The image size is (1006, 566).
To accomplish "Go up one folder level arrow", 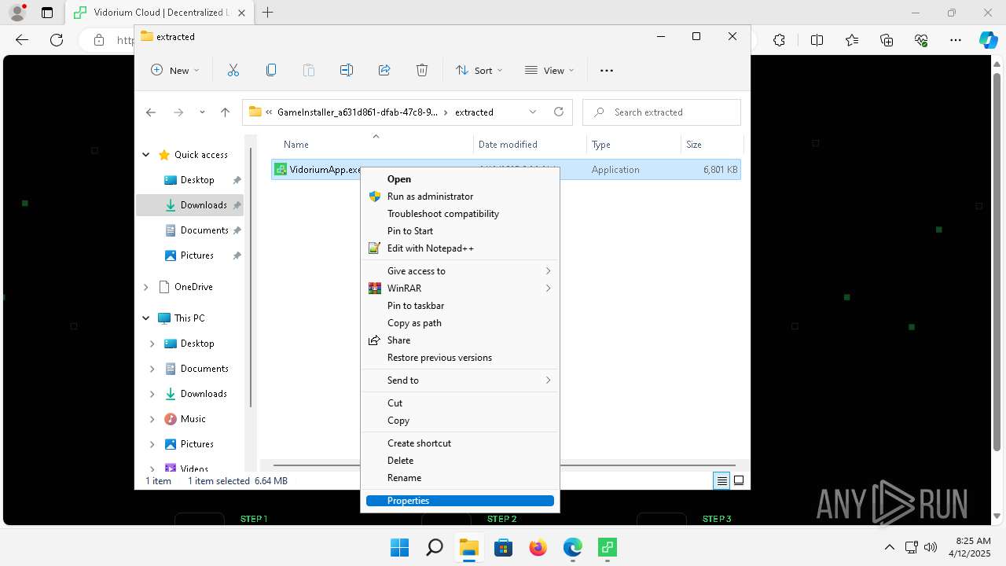I will [225, 112].
